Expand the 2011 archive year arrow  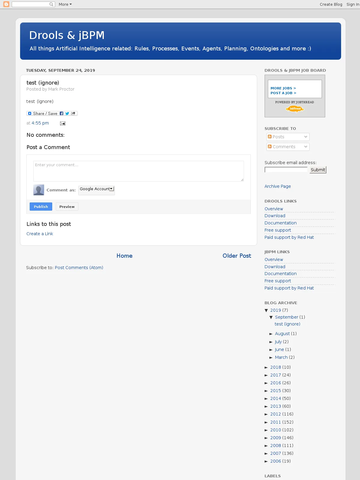266,422
